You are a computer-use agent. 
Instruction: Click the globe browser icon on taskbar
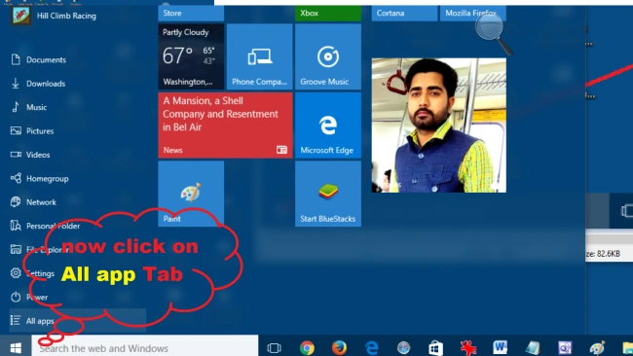coord(403,347)
